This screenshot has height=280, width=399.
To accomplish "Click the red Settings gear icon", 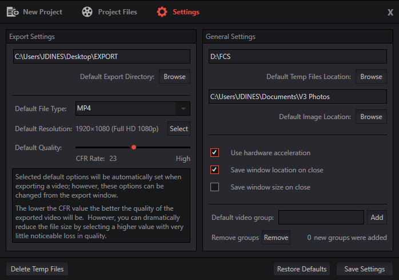I will click(x=162, y=12).
